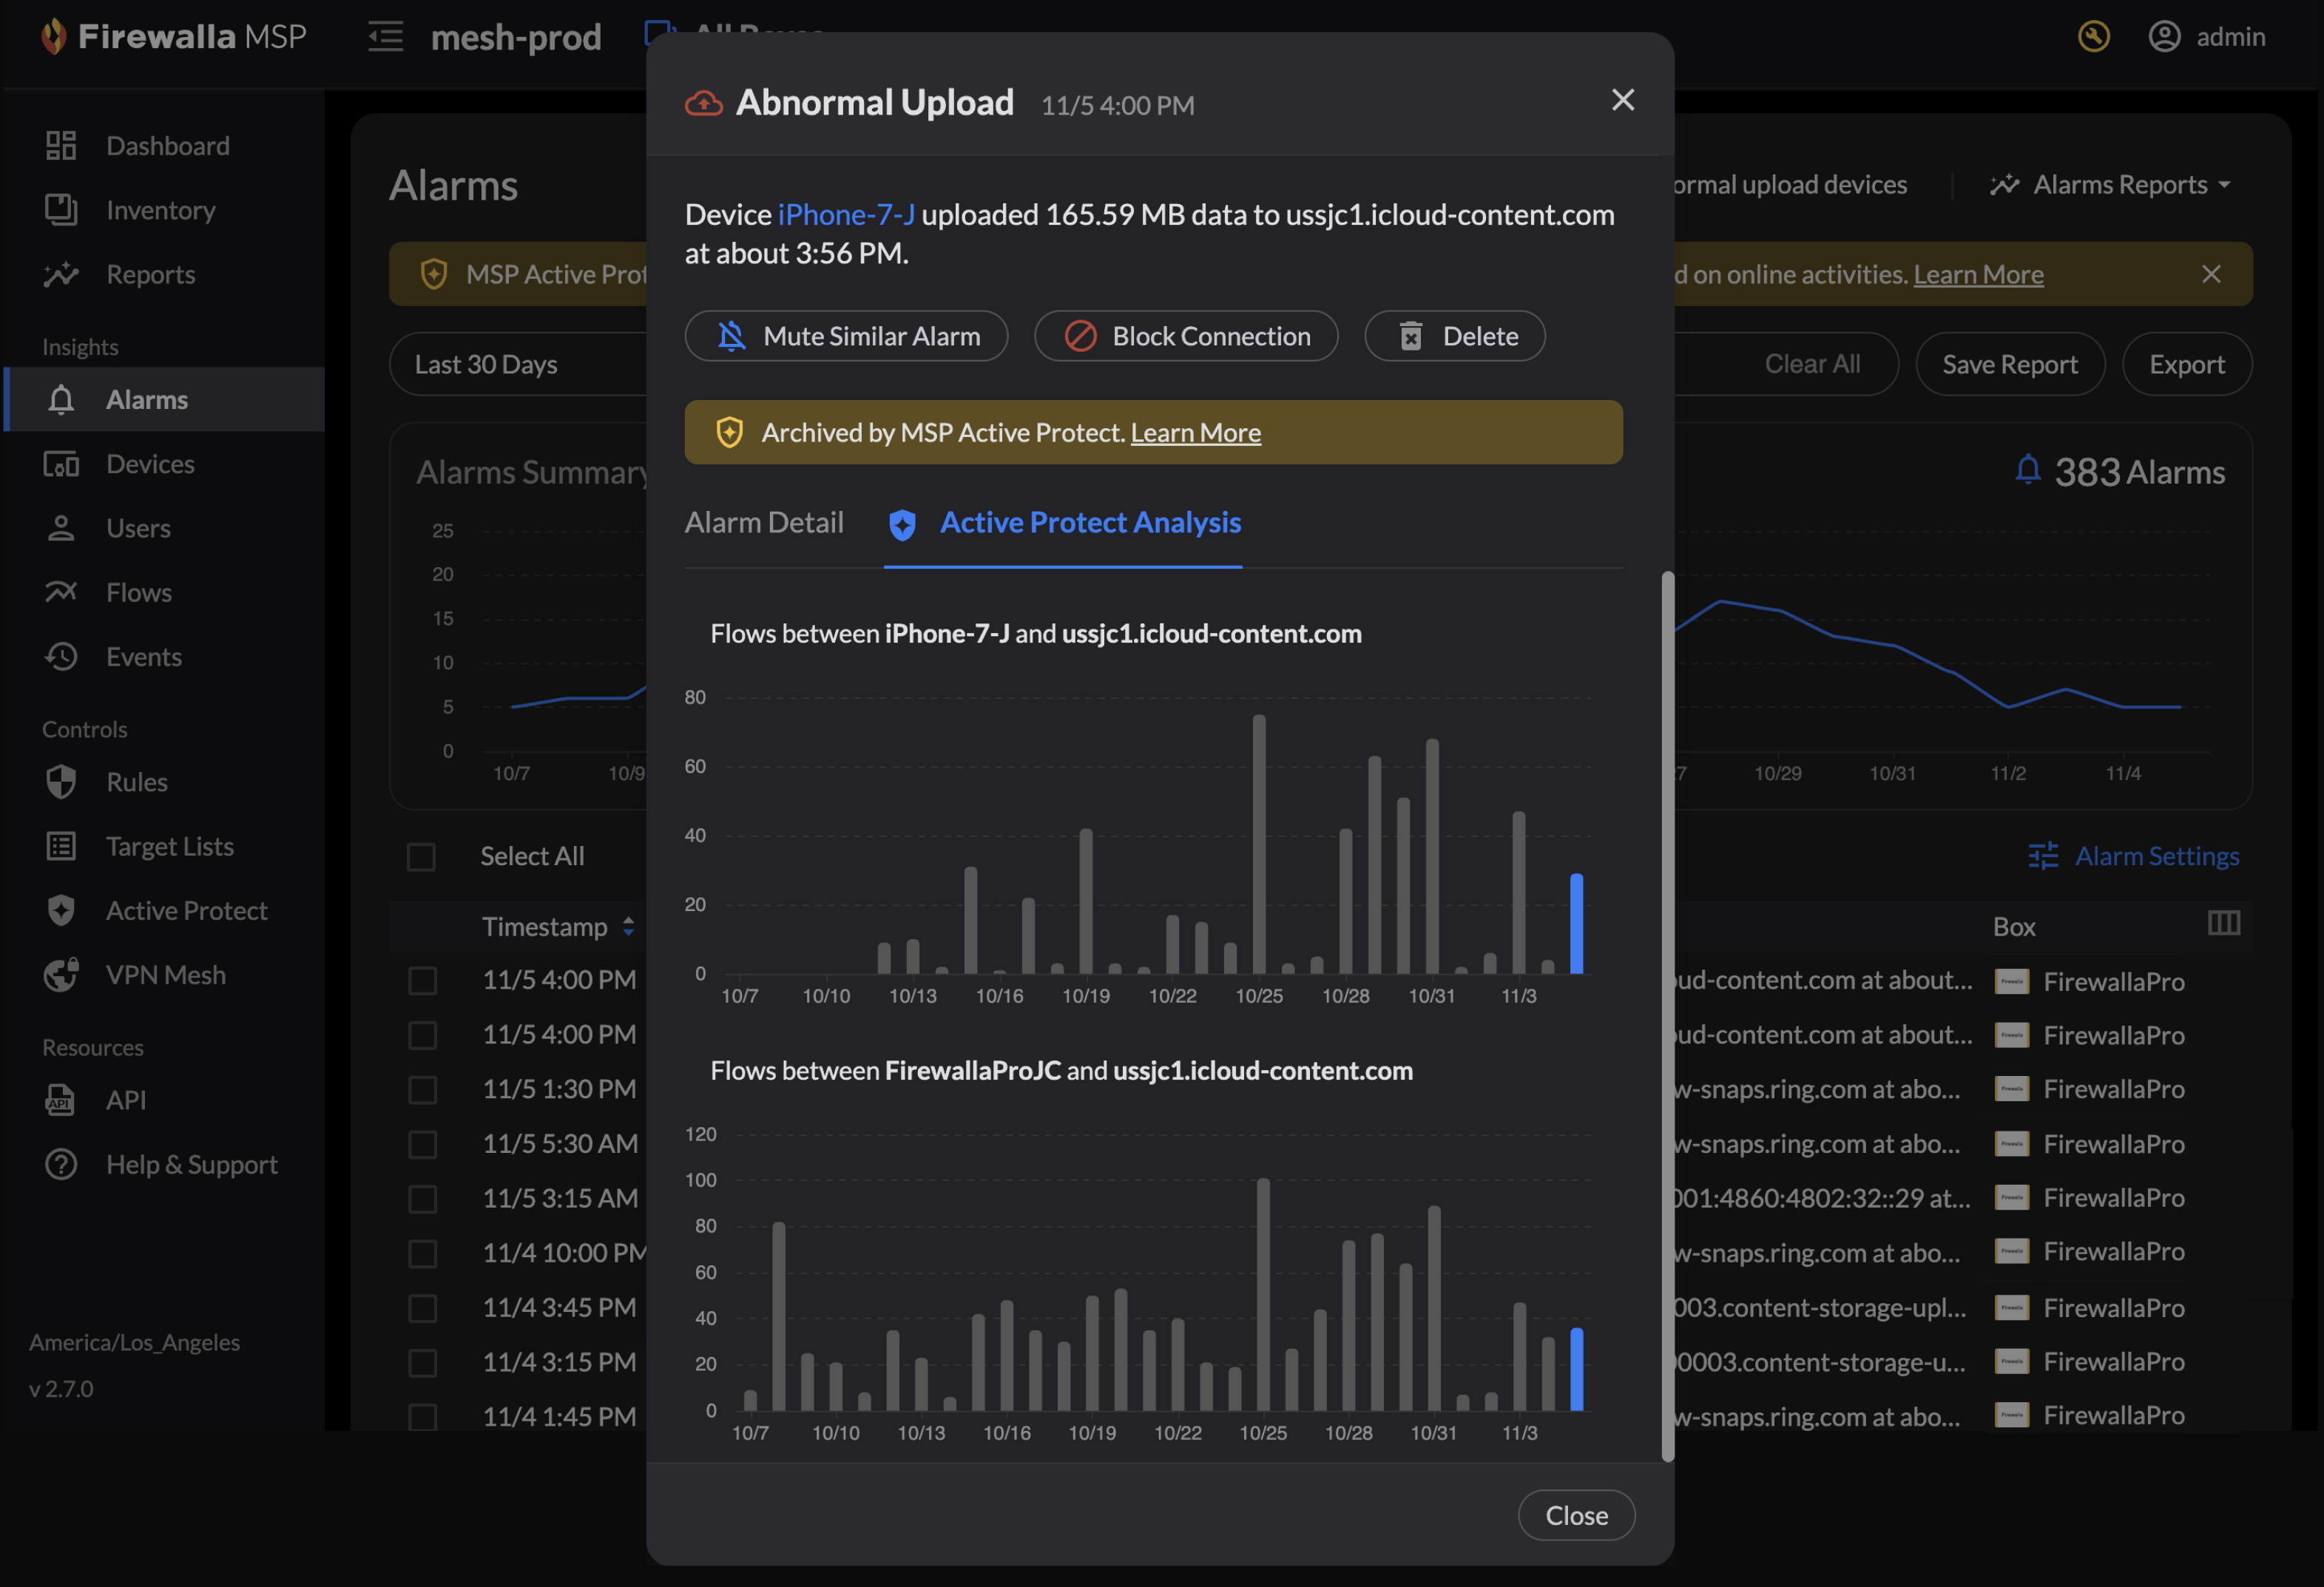The width and height of the screenshot is (2324, 1587).
Task: Click the Active Protect shield icon in sidebar
Action: pos(61,910)
